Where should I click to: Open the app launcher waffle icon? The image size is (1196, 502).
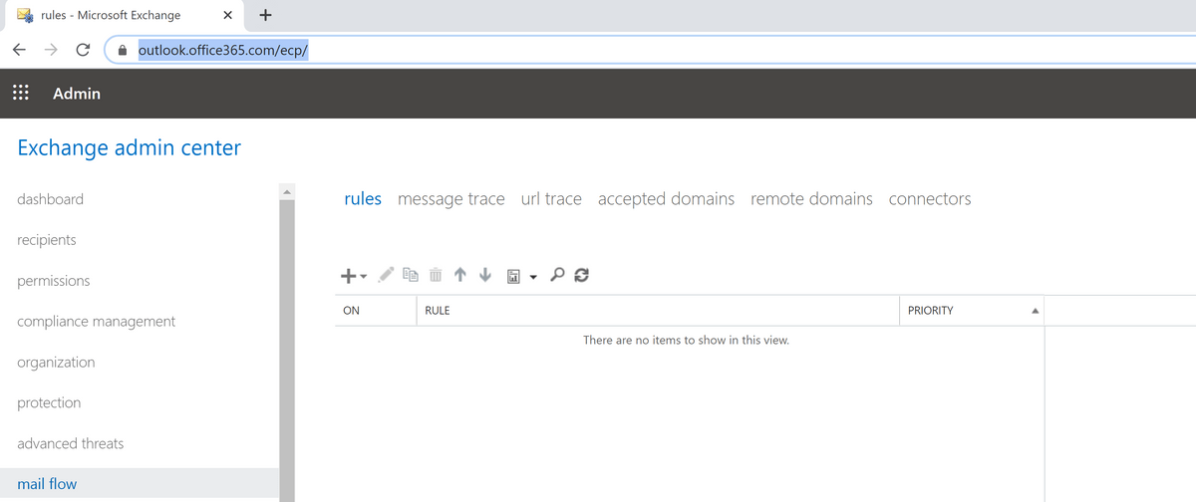pos(20,93)
